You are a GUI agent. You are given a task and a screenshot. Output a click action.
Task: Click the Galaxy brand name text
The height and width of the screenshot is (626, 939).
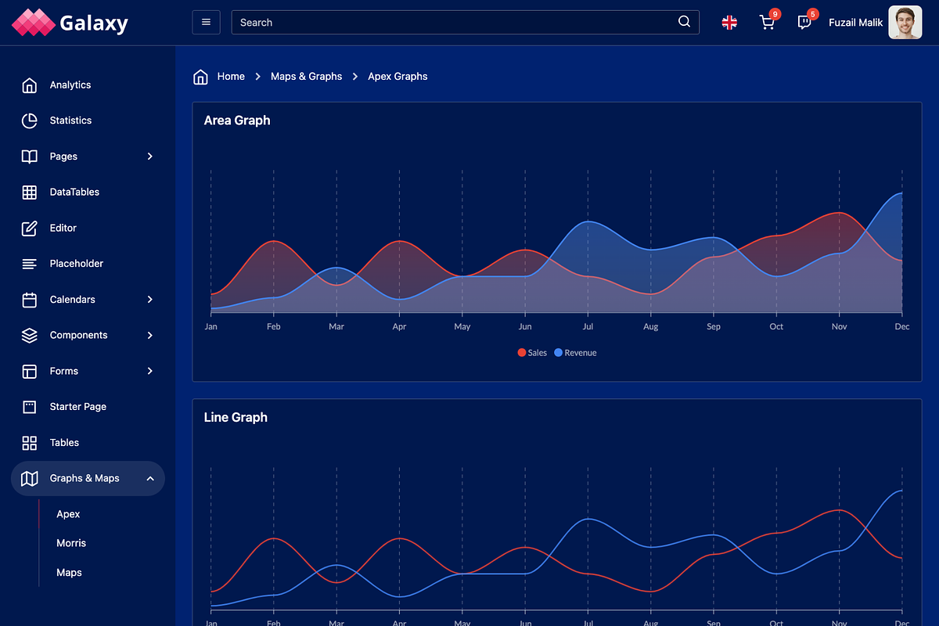(x=94, y=23)
